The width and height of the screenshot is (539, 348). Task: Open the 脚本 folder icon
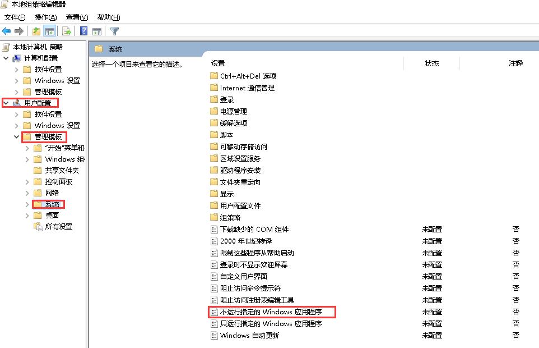point(214,135)
